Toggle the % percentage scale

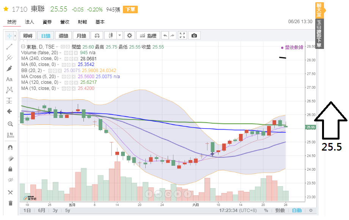tap(266, 211)
